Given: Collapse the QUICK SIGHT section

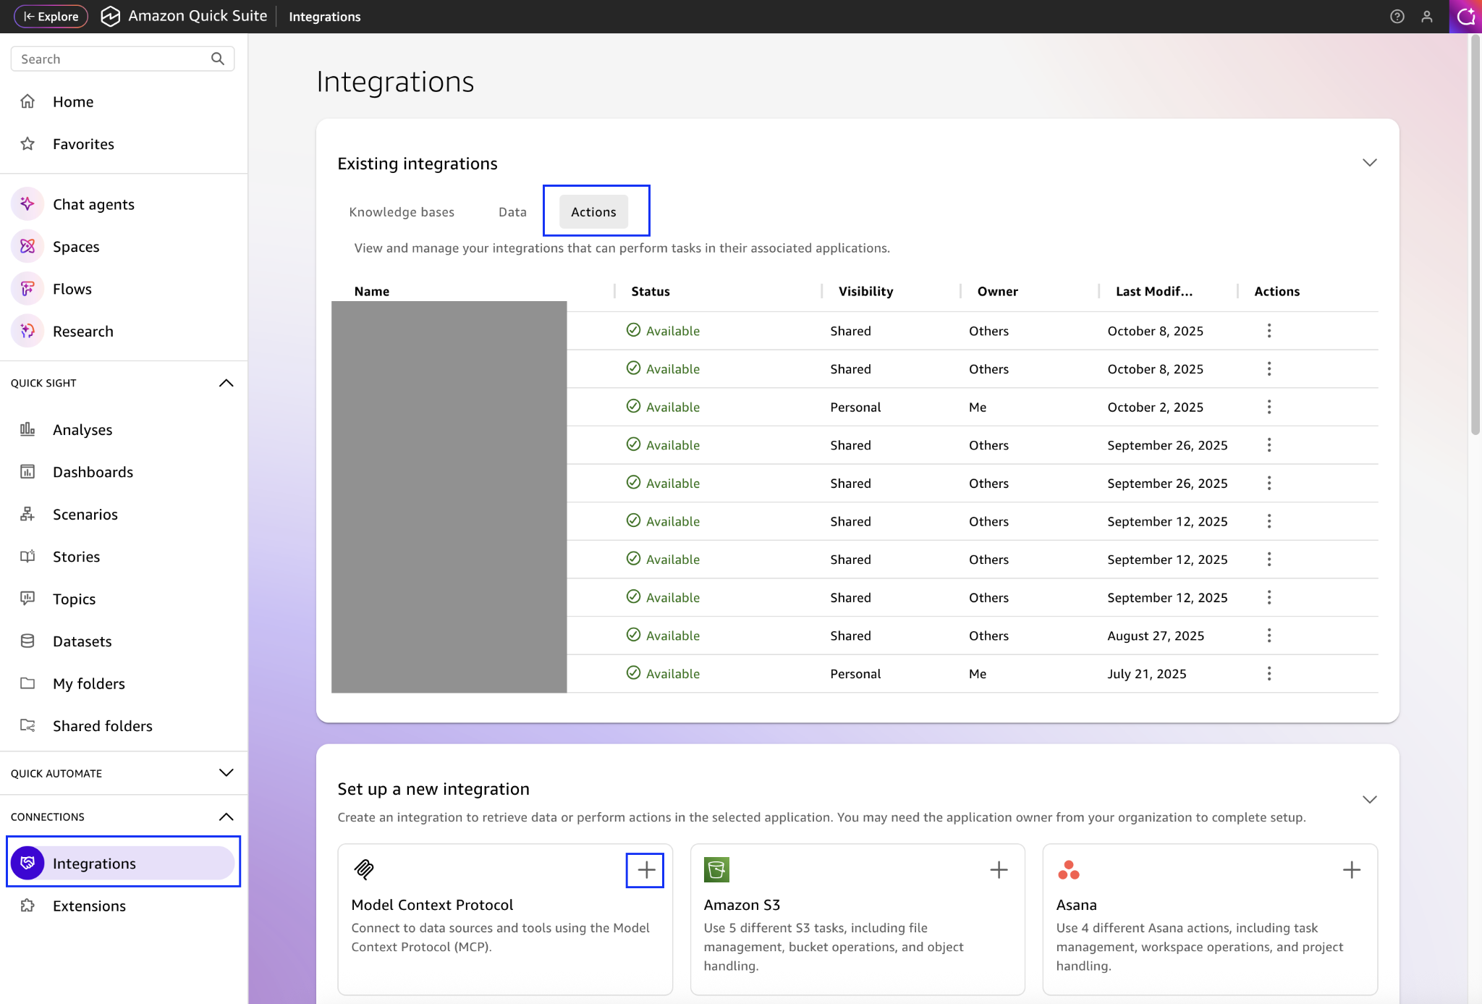Looking at the screenshot, I should click(225, 383).
